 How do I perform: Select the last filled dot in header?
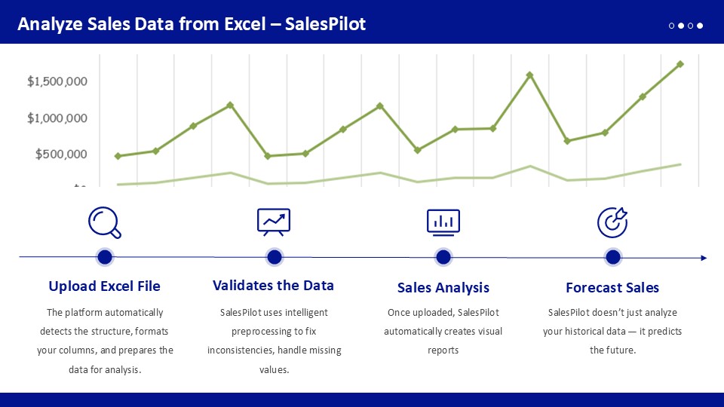pos(700,26)
